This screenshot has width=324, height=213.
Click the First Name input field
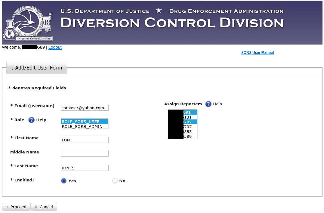coord(85,140)
